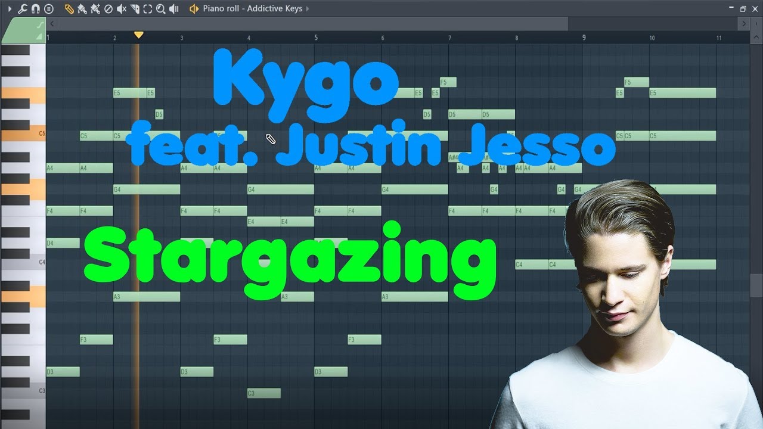
Task: Click the C3 piano key
Action: tap(24, 391)
